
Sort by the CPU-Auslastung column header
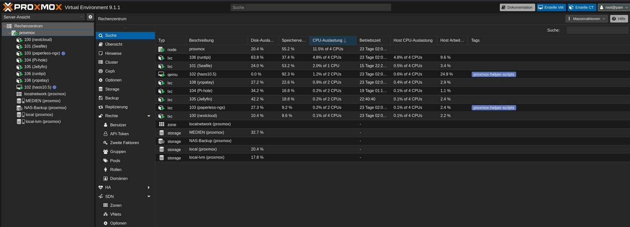[328, 40]
